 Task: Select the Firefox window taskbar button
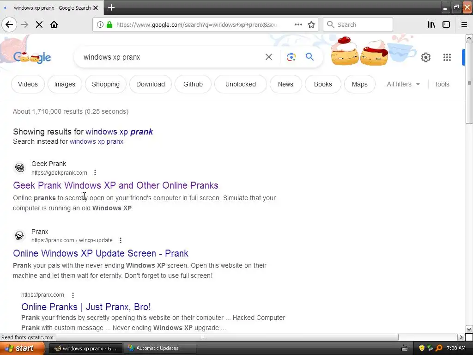[x=85, y=349]
